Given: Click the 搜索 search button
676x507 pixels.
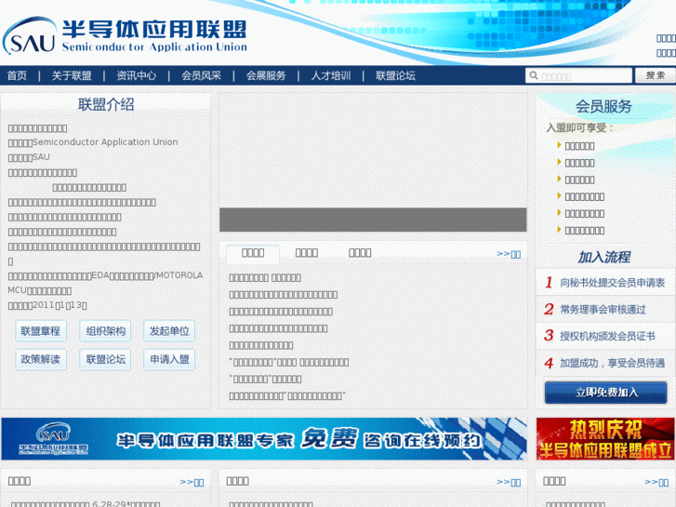Looking at the screenshot, I should tap(656, 75).
